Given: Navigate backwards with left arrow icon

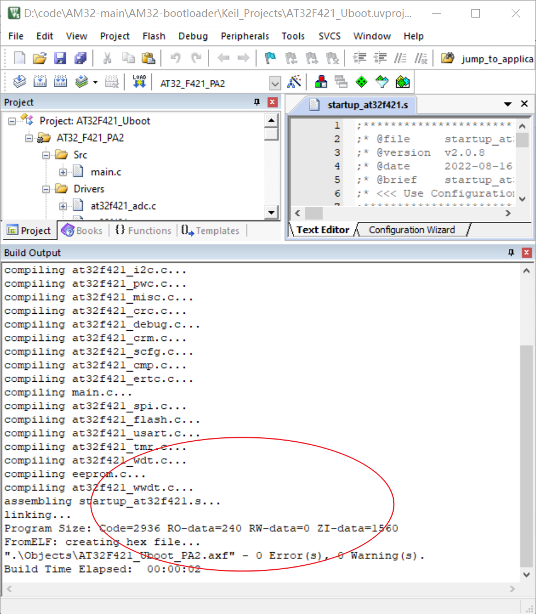Looking at the screenshot, I should pos(223,58).
